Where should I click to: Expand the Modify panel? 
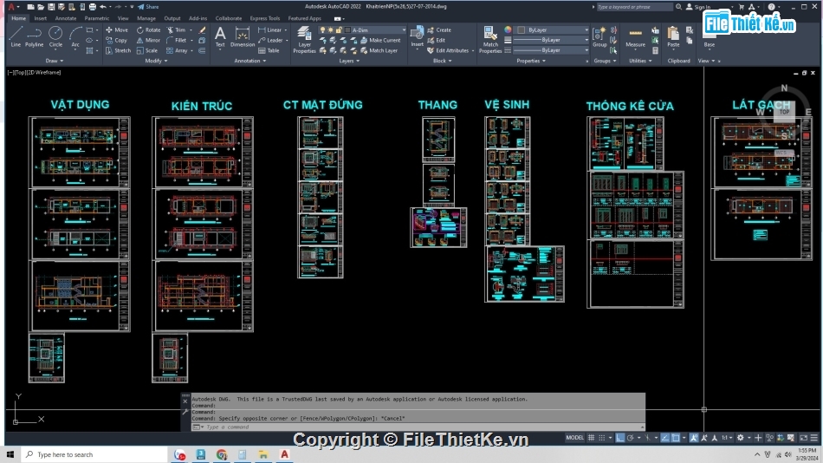[156, 61]
